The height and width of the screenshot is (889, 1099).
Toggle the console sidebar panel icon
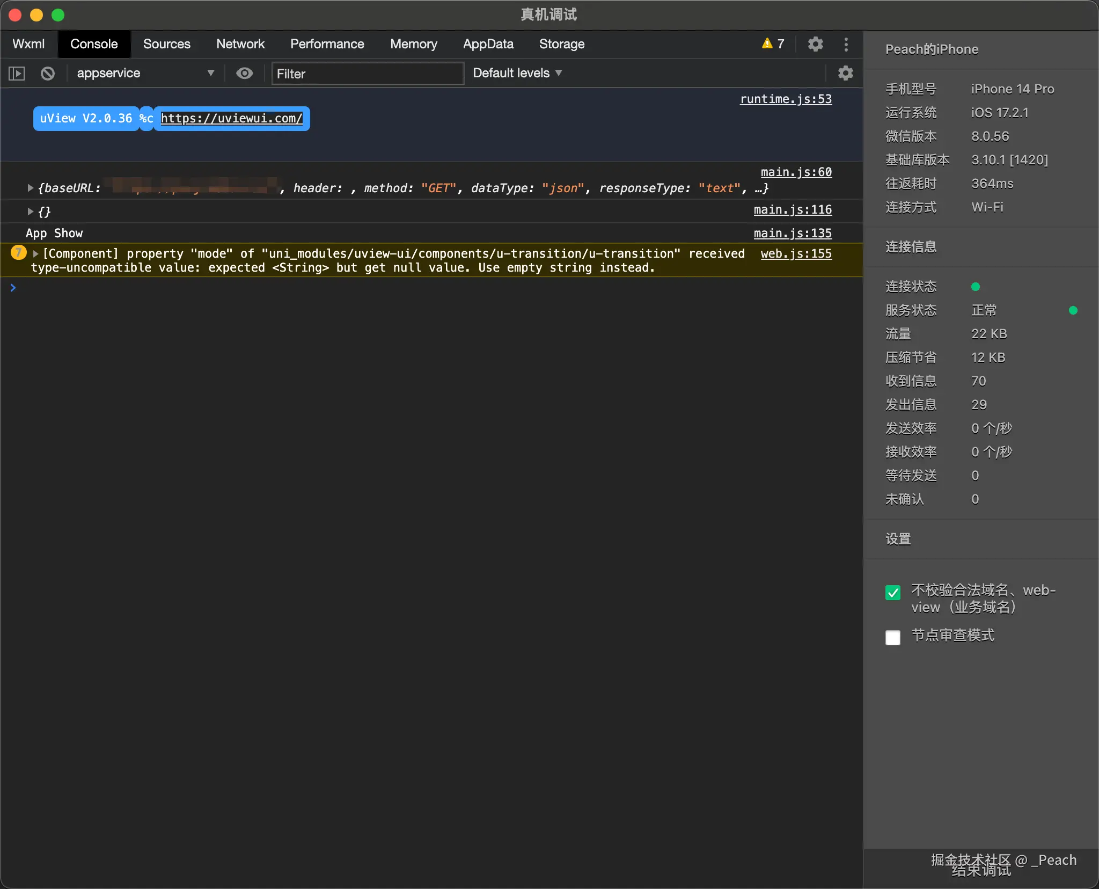click(17, 73)
